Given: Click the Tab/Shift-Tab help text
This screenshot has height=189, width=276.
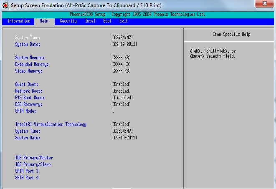Looking at the screenshot, I should [213, 54].
